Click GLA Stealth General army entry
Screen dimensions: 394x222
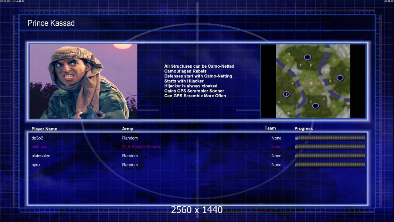pos(141,147)
